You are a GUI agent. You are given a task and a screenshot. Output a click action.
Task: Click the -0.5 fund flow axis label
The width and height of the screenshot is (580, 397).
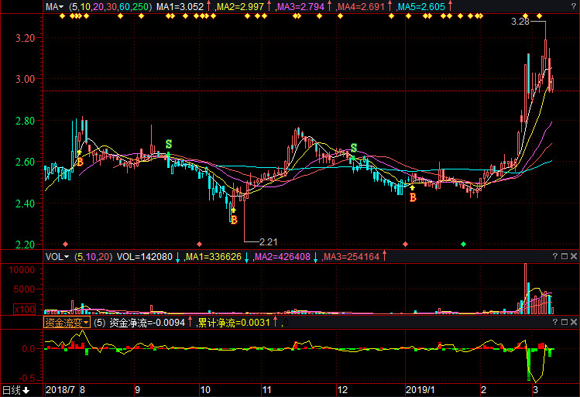coord(26,378)
